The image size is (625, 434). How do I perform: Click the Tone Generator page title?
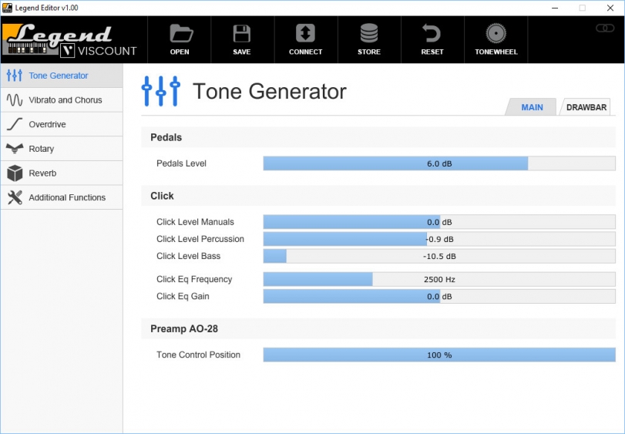click(270, 91)
